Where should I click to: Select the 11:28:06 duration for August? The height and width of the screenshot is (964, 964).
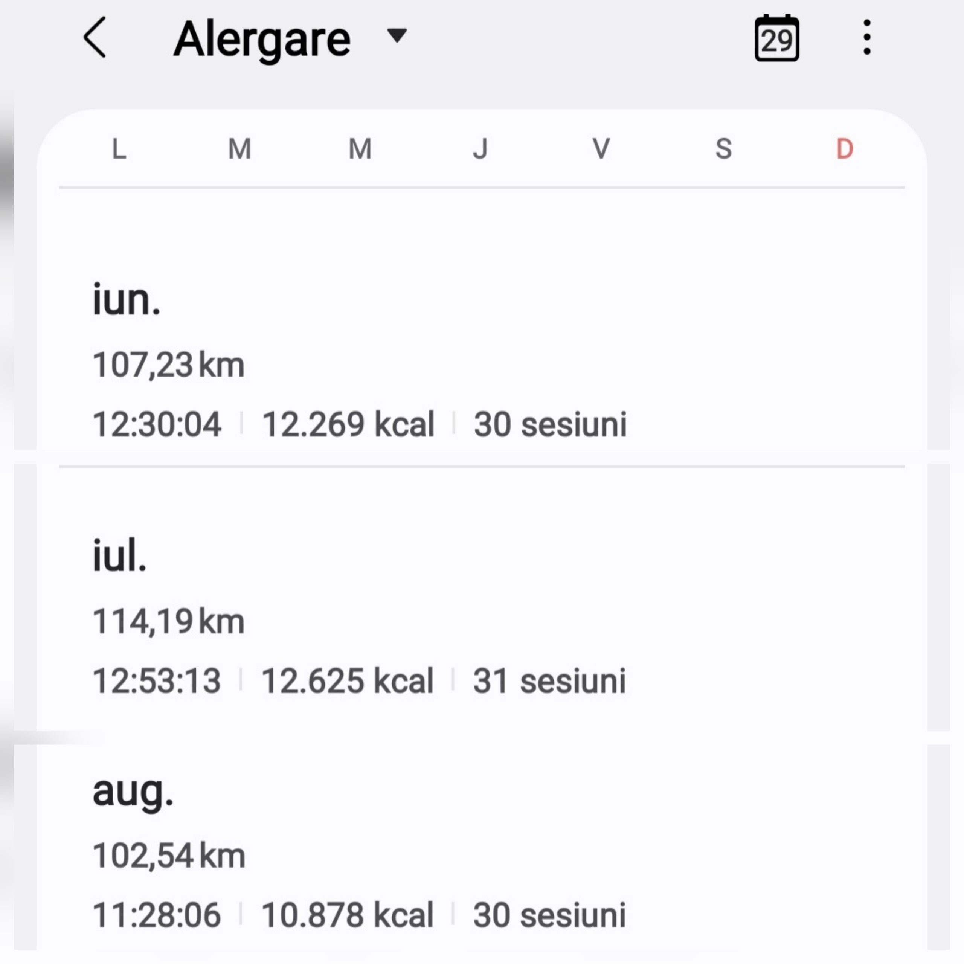click(x=157, y=915)
